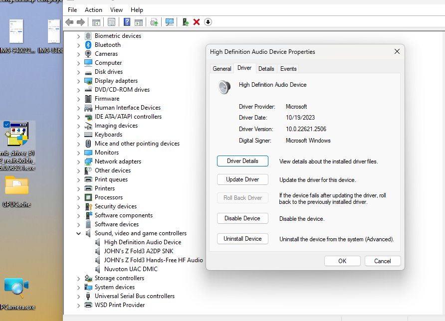
Task: Select the Biometric devices fingerprint icon
Action: point(88,36)
